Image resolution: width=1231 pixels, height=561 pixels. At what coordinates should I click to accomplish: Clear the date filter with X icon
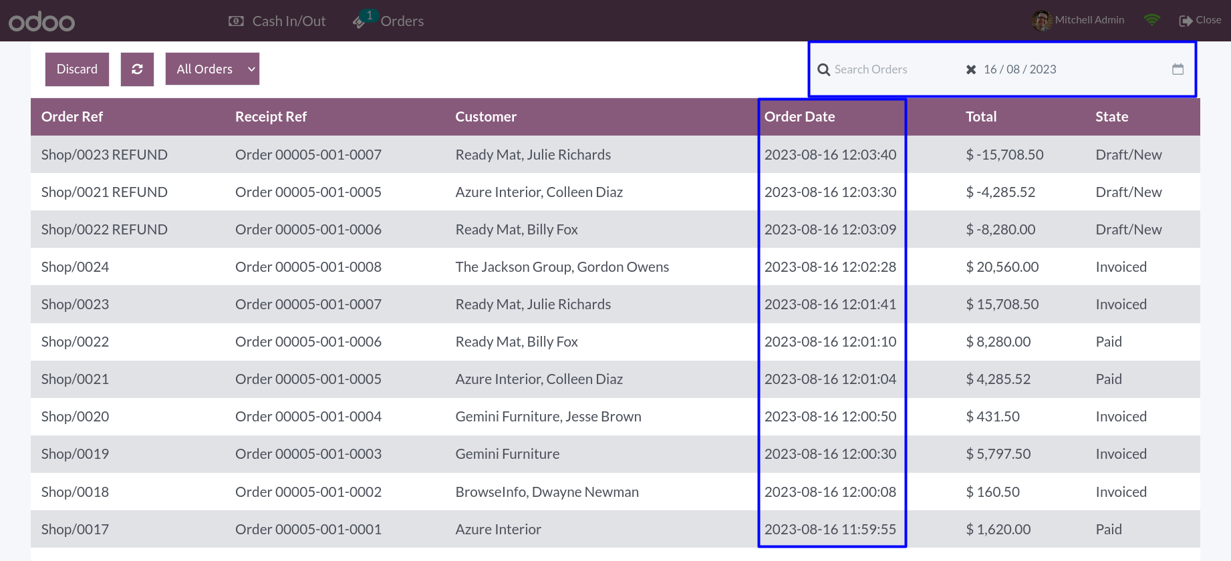[x=971, y=69]
